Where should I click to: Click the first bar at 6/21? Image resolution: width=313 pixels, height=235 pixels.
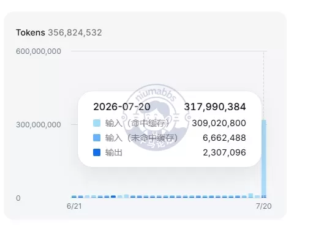(x=74, y=196)
